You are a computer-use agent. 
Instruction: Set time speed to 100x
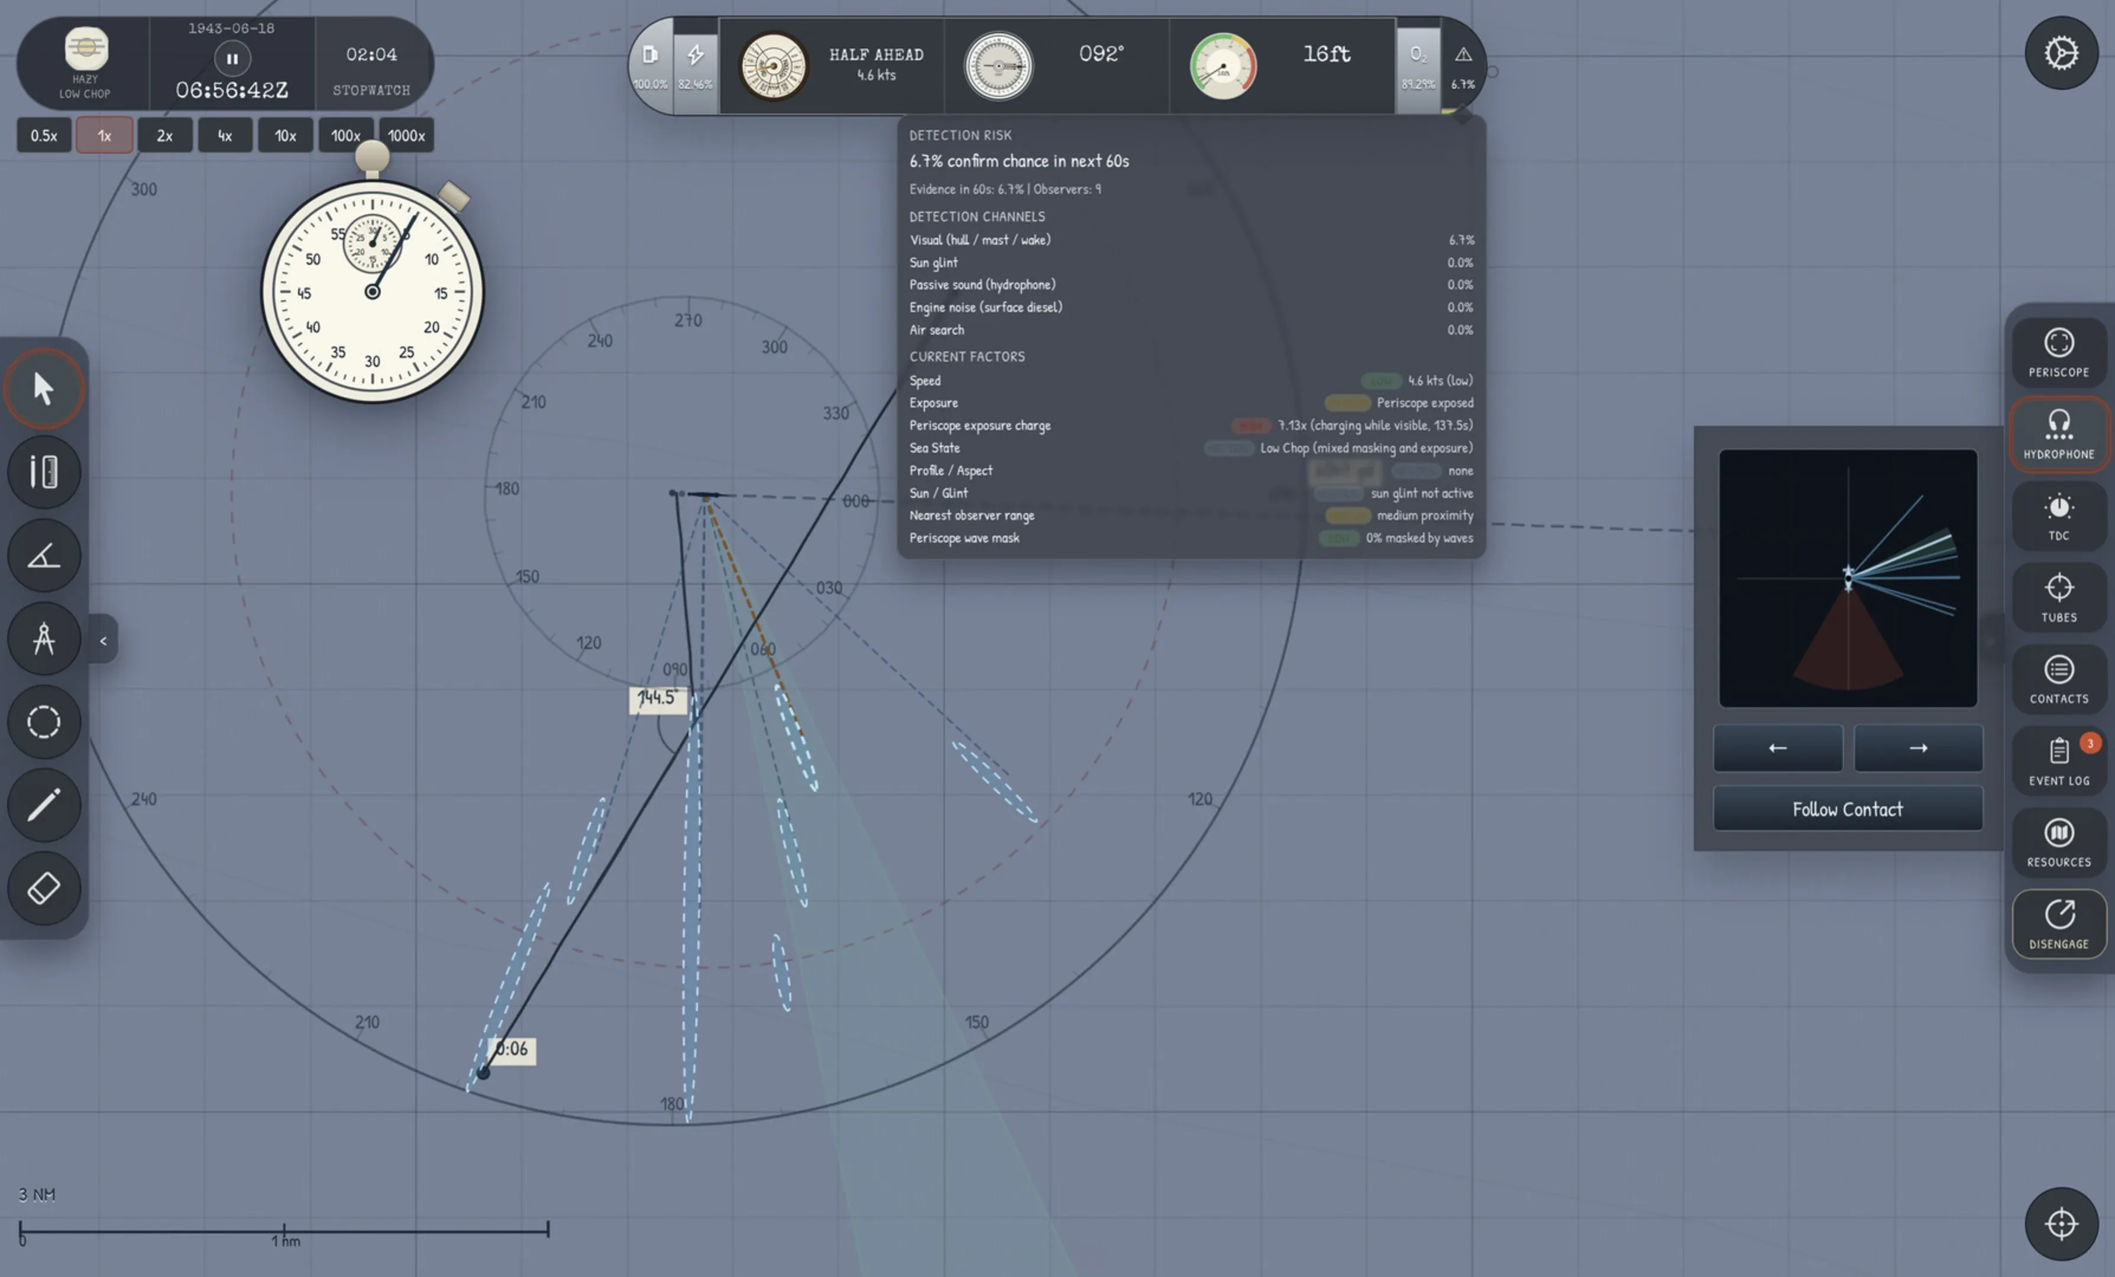pyautogui.click(x=346, y=135)
